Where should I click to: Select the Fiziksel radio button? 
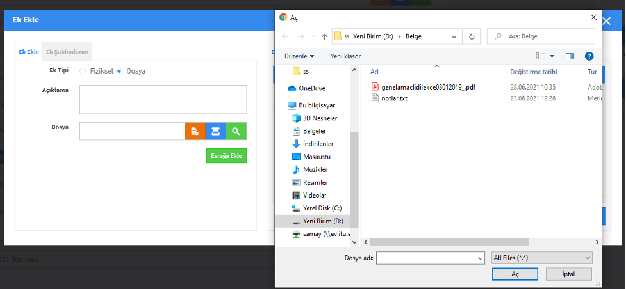click(x=83, y=72)
